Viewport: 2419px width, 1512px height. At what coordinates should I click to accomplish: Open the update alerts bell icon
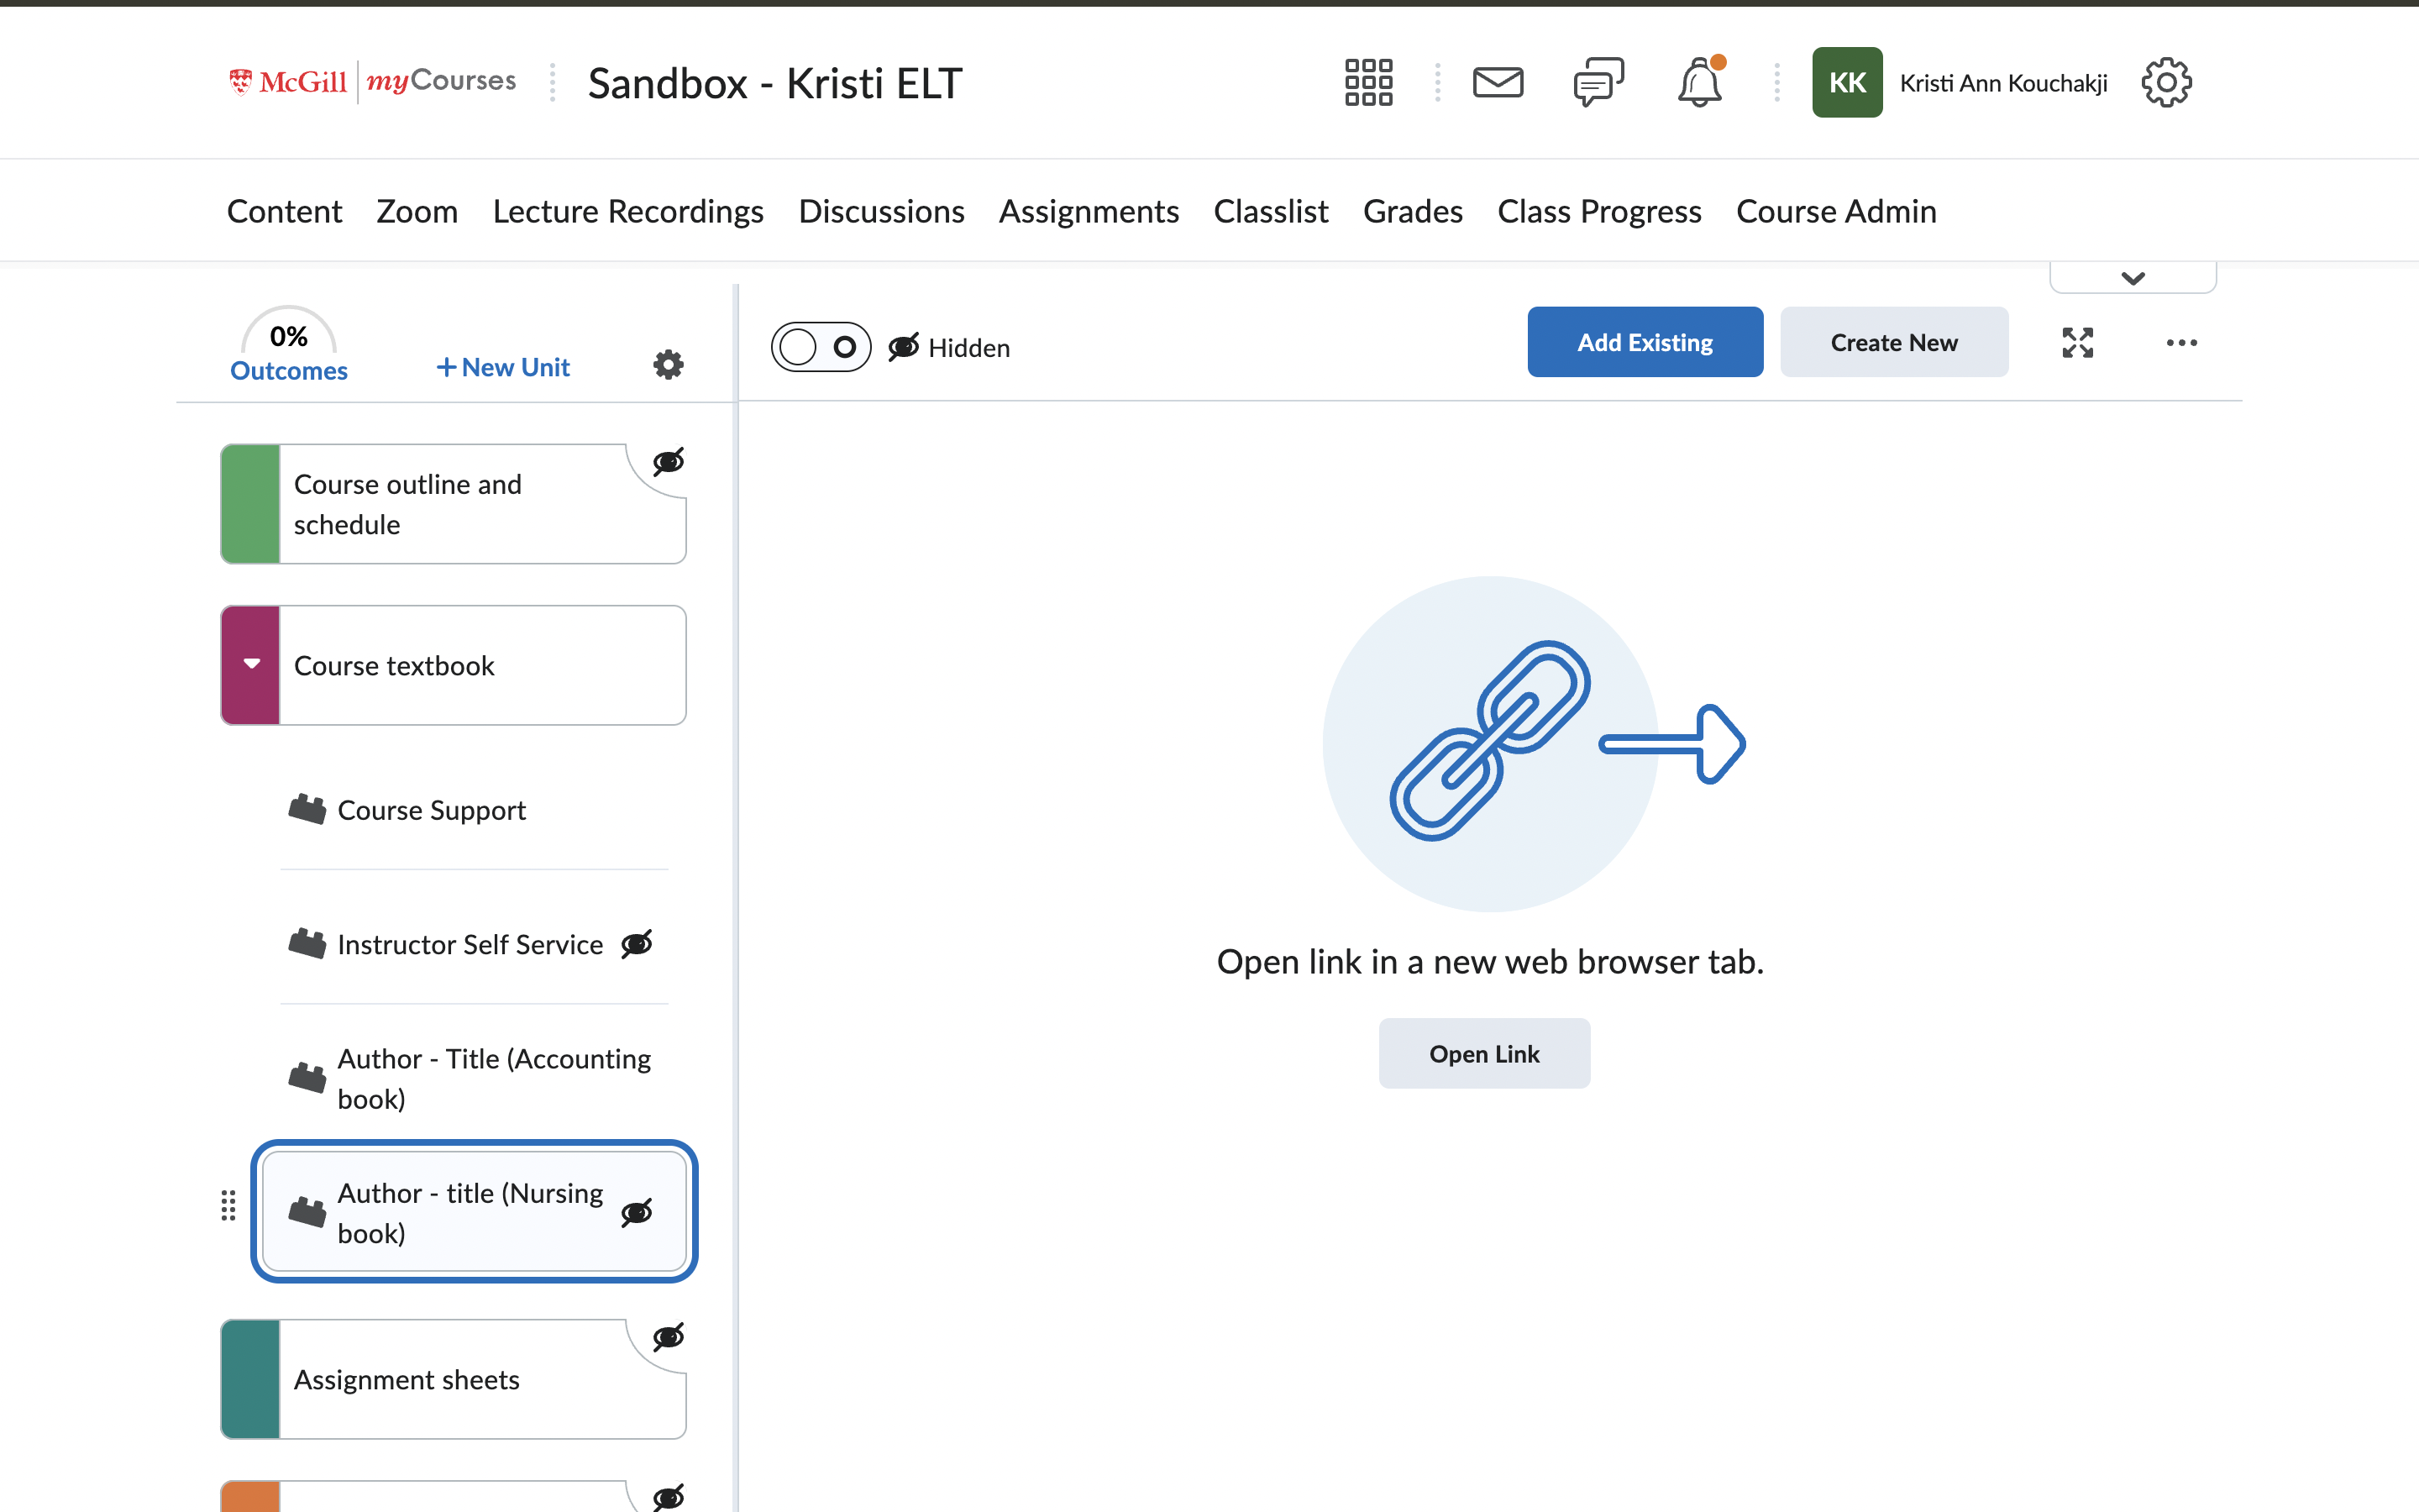coord(1699,82)
